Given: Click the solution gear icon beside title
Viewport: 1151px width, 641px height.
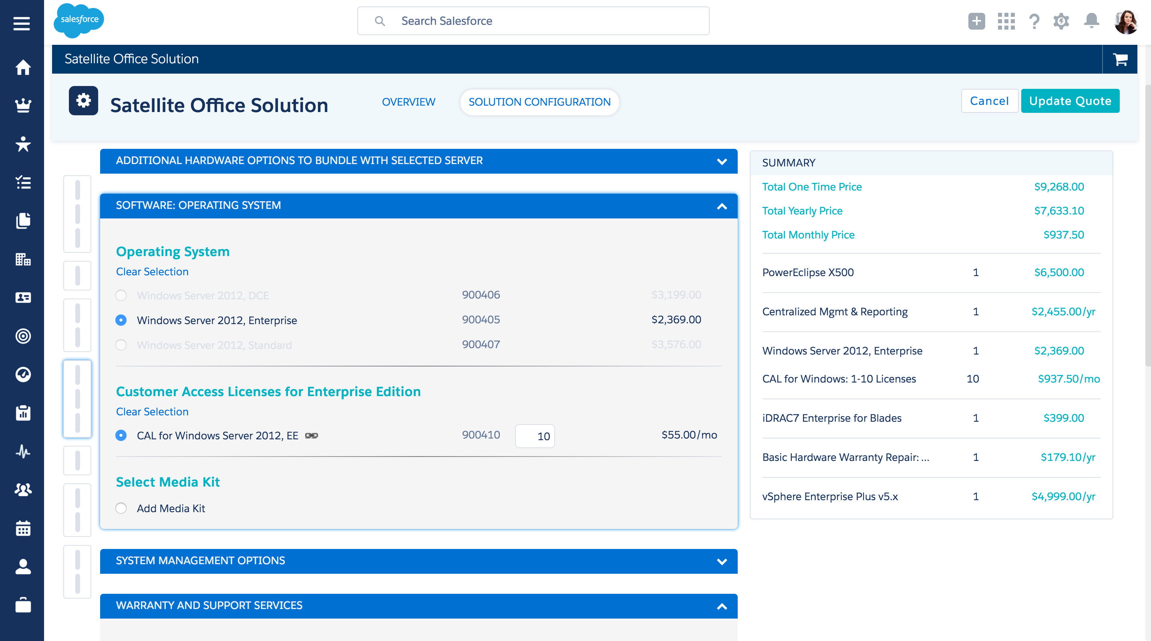Looking at the screenshot, I should point(83,100).
